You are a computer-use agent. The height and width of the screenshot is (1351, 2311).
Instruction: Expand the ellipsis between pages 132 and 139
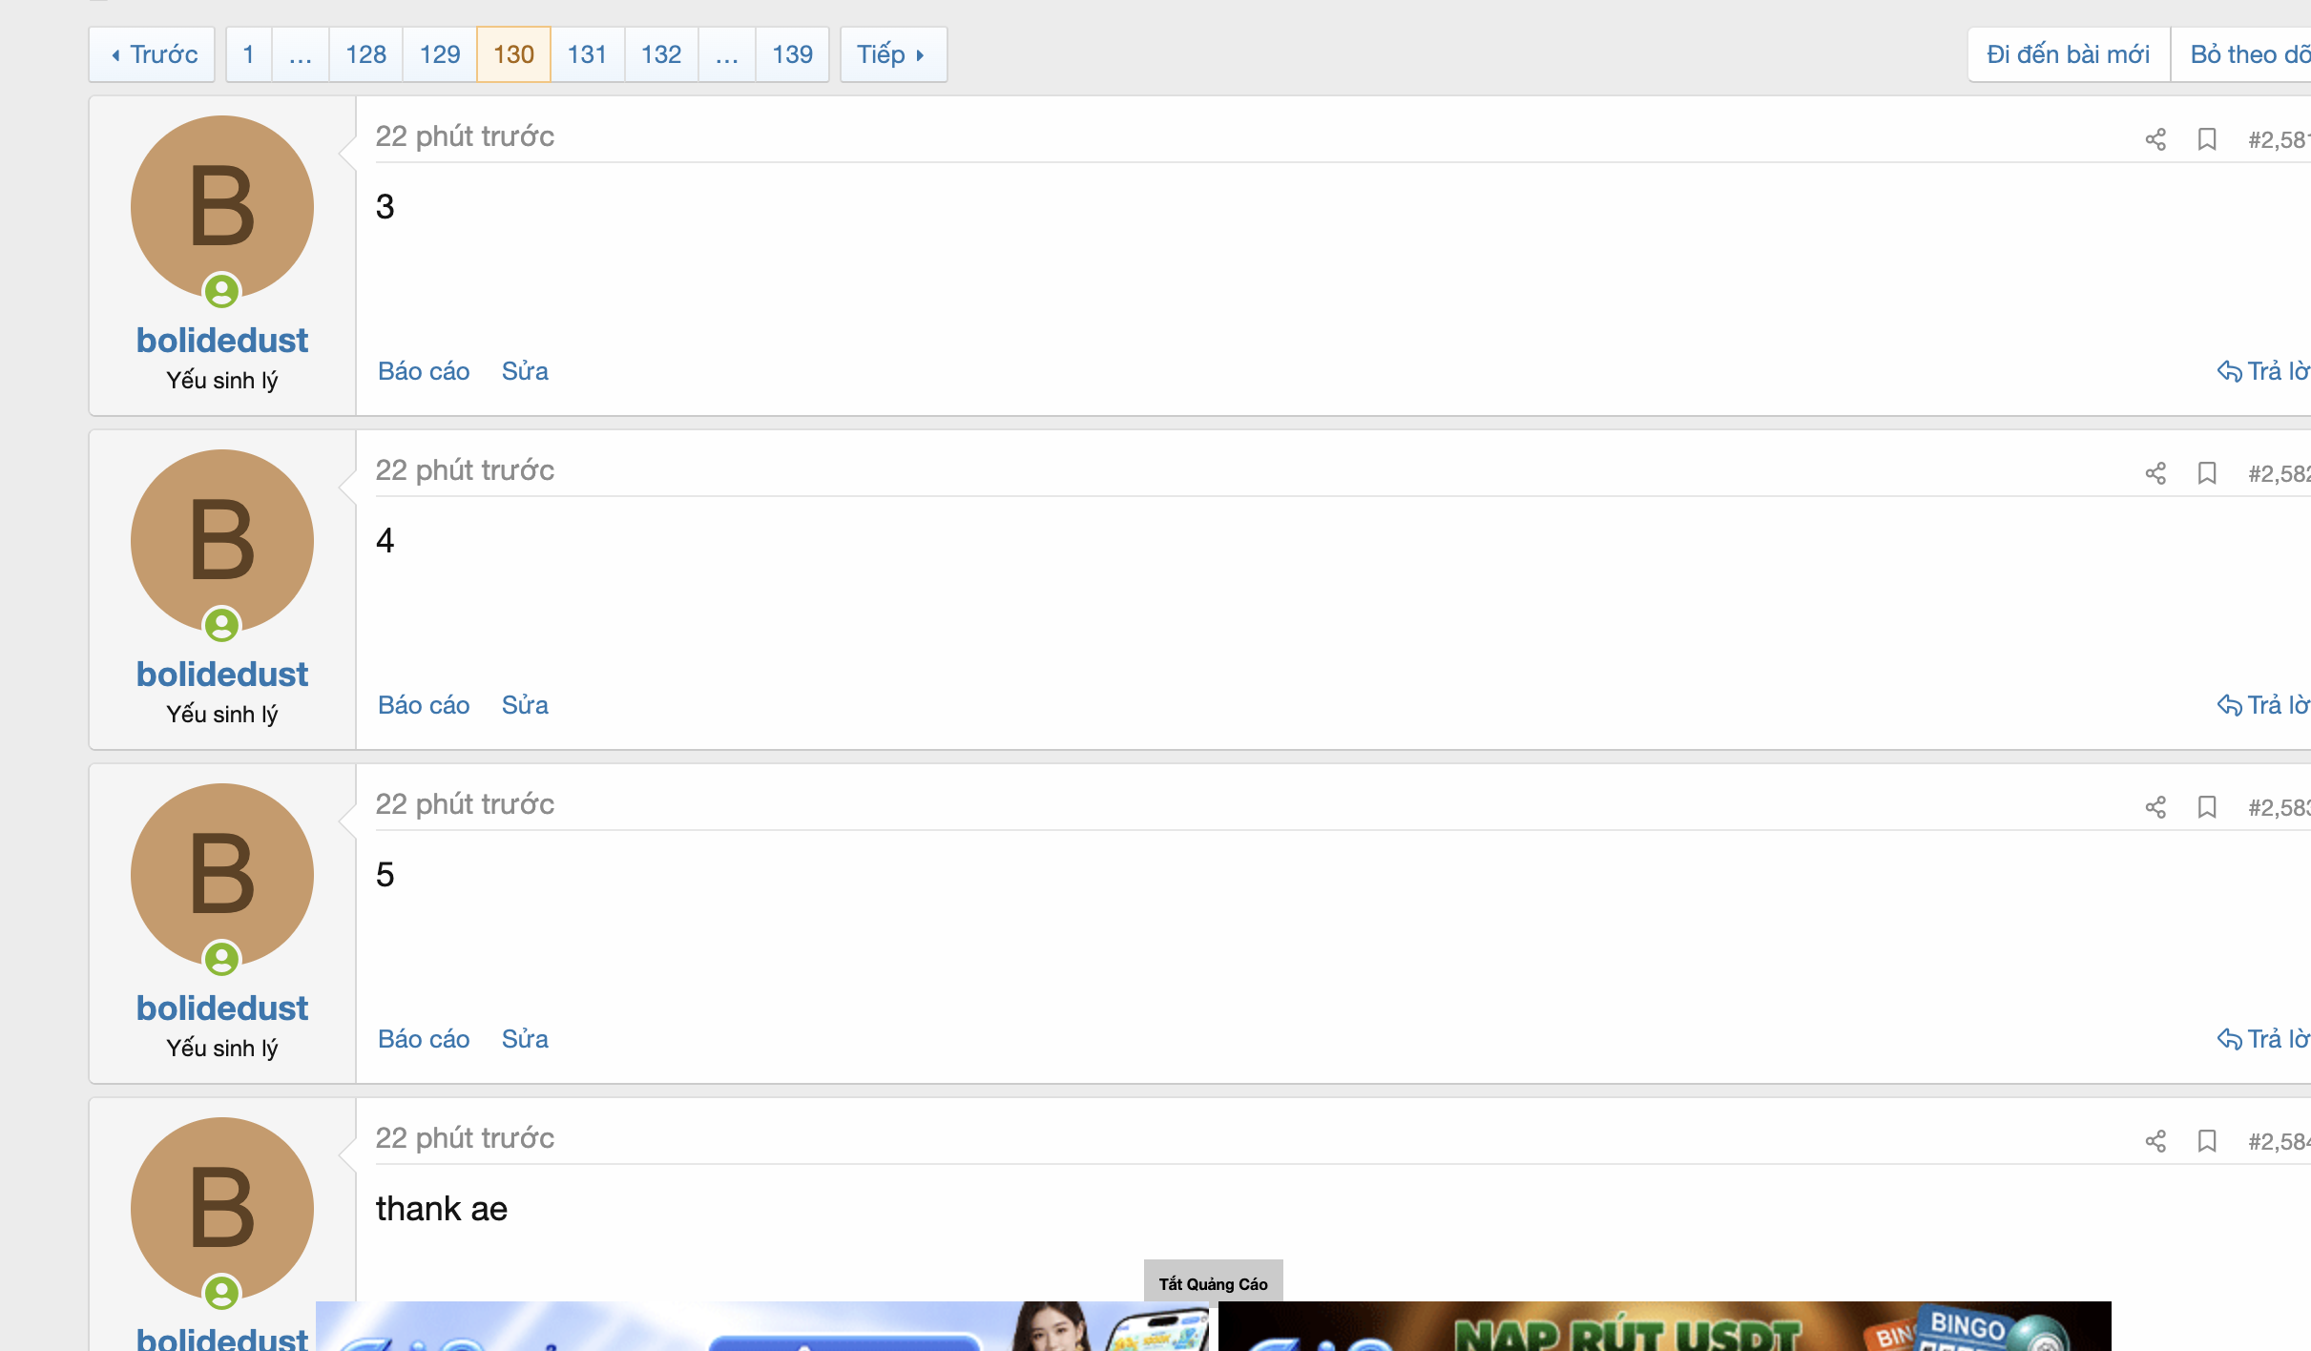pyautogui.click(x=726, y=54)
